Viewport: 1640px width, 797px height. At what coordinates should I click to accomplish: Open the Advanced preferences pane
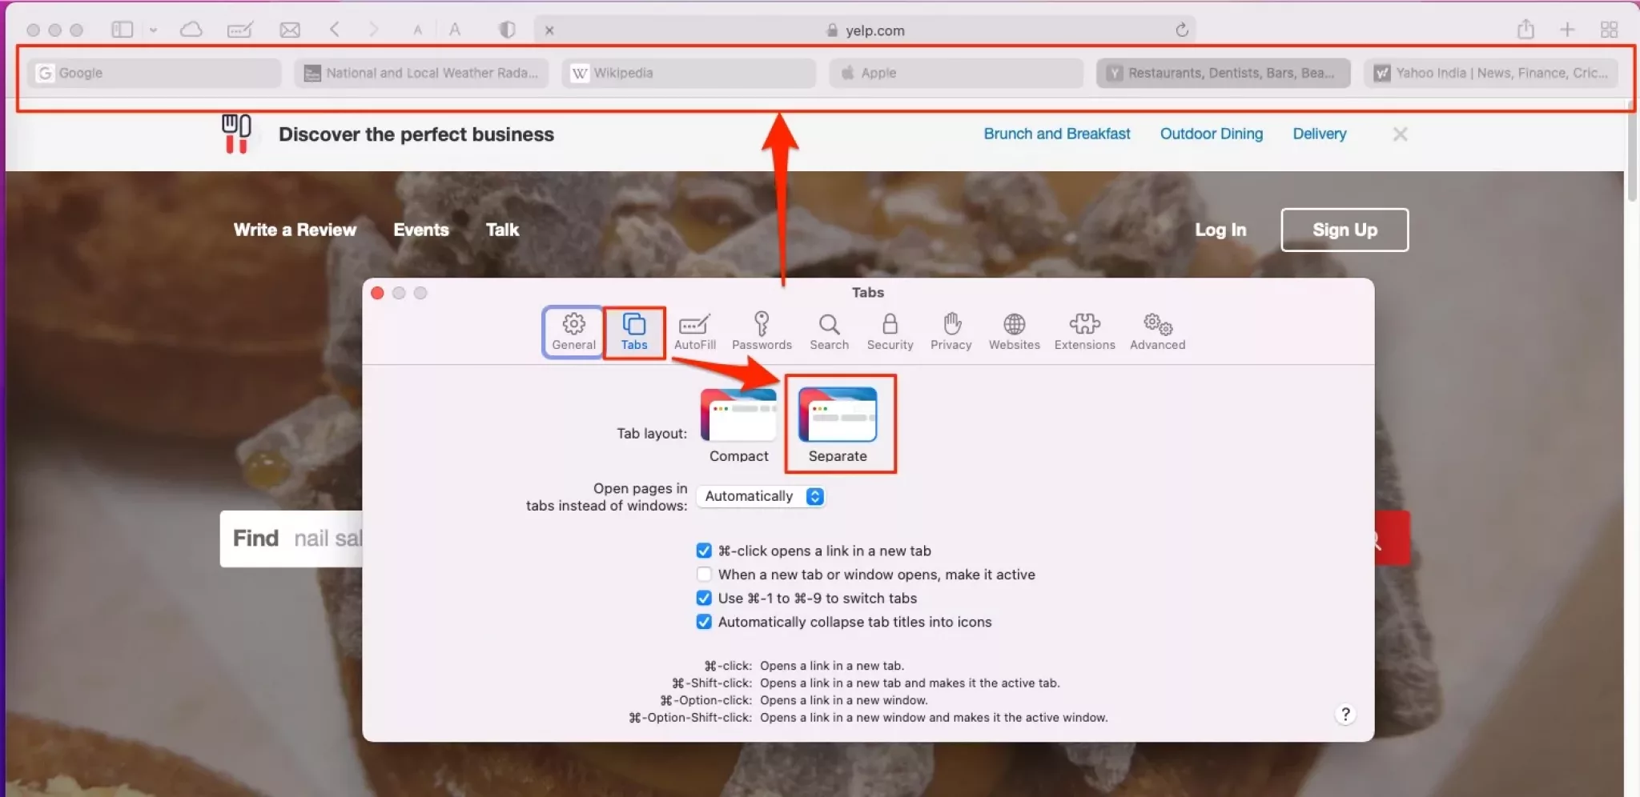[1157, 330]
